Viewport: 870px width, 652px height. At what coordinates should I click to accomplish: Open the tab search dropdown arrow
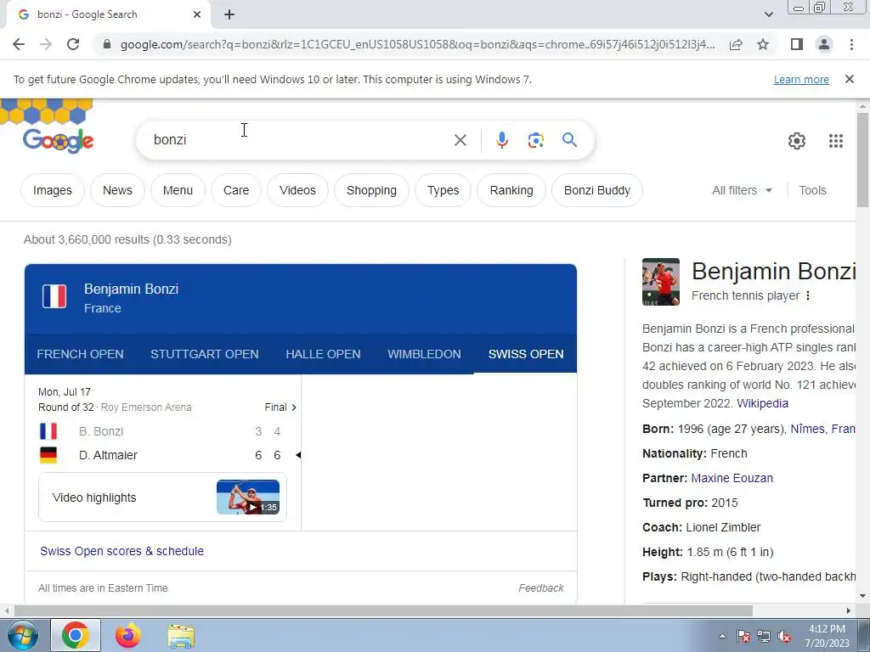[x=768, y=14]
